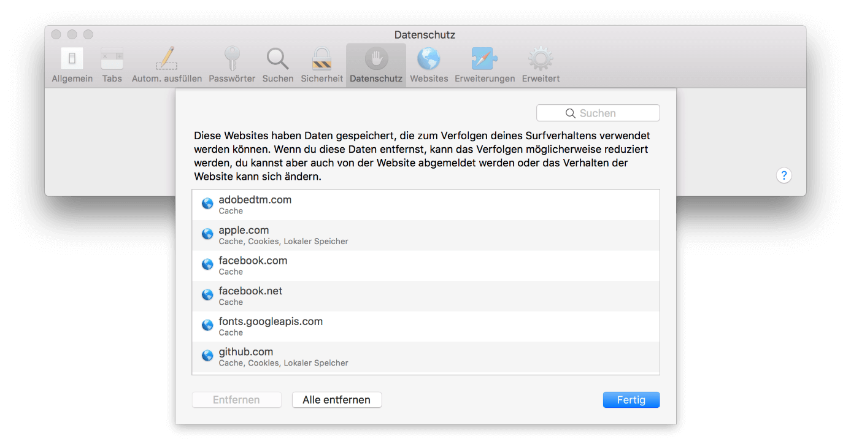851x441 pixels.
Task: Switch to the Sicherheit tab label
Action: [x=322, y=79]
